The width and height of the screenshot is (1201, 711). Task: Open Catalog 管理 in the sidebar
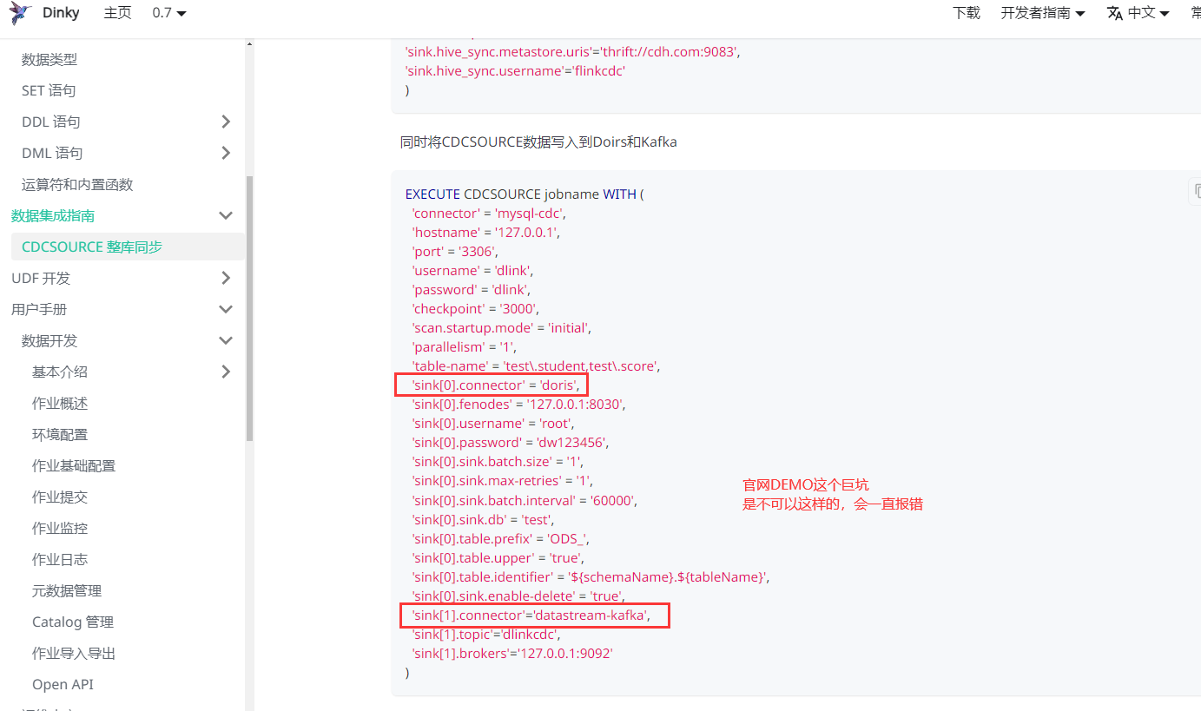[73, 622]
